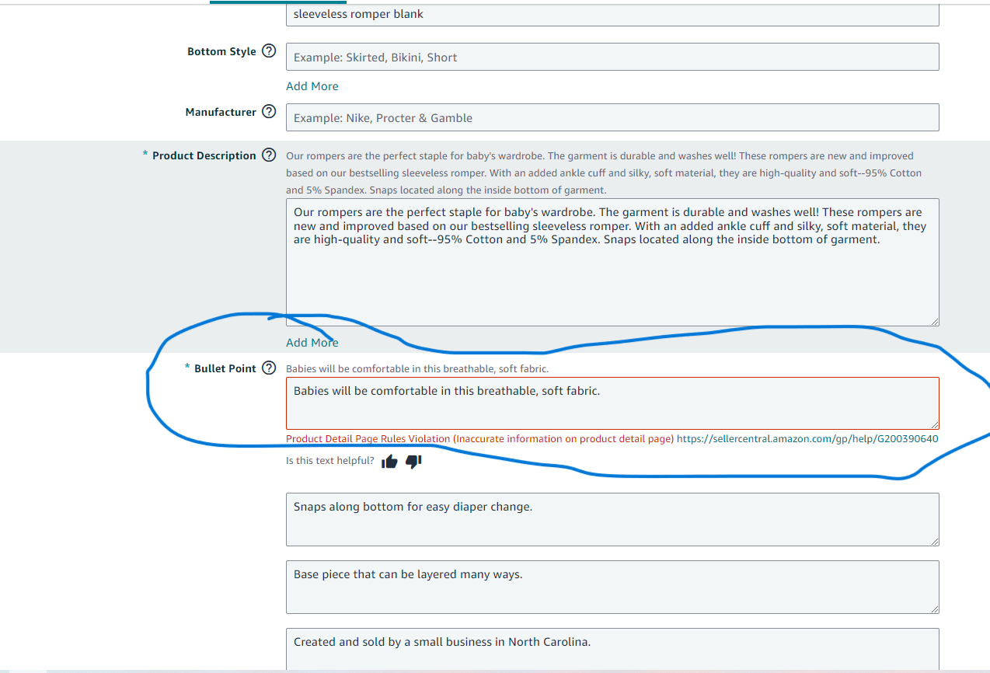Click the 'Created and sold by' bullet field

[x=612, y=650]
